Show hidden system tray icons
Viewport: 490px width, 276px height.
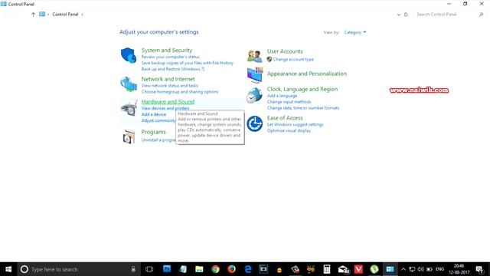403,269
